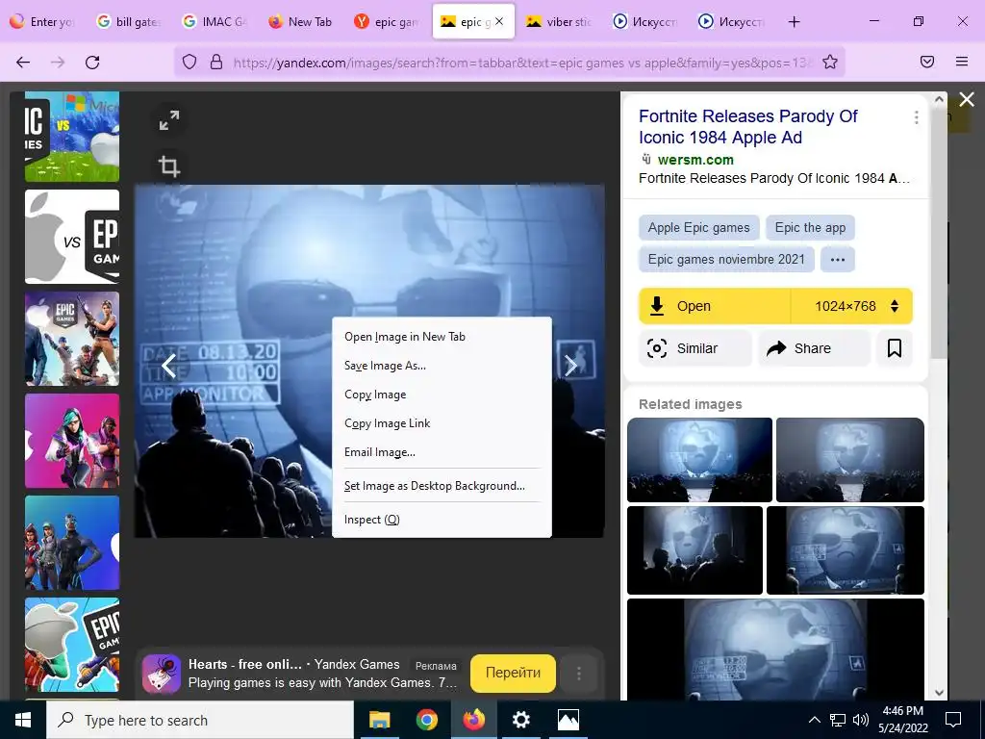Select the Epic the app tag

click(x=810, y=227)
